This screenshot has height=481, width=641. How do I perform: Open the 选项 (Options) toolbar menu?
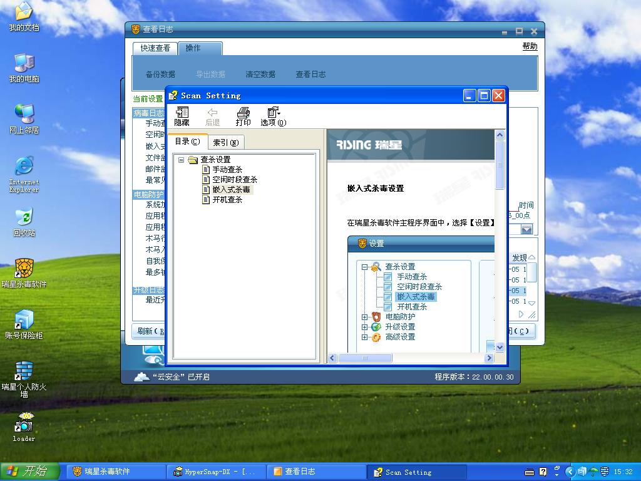point(273,116)
